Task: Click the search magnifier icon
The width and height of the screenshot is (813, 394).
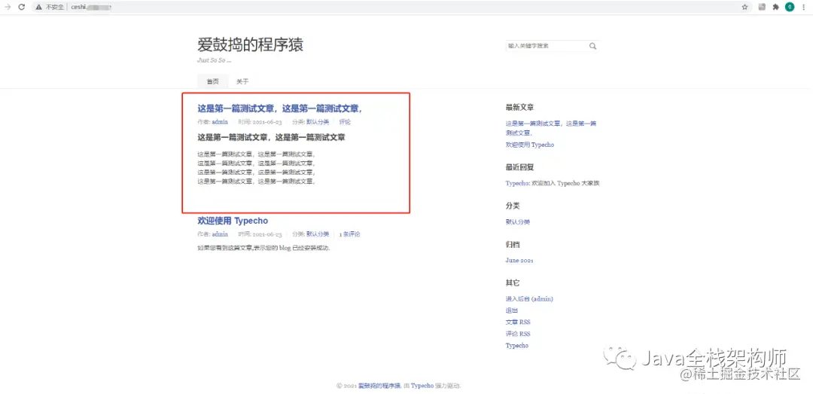Action: coord(592,46)
